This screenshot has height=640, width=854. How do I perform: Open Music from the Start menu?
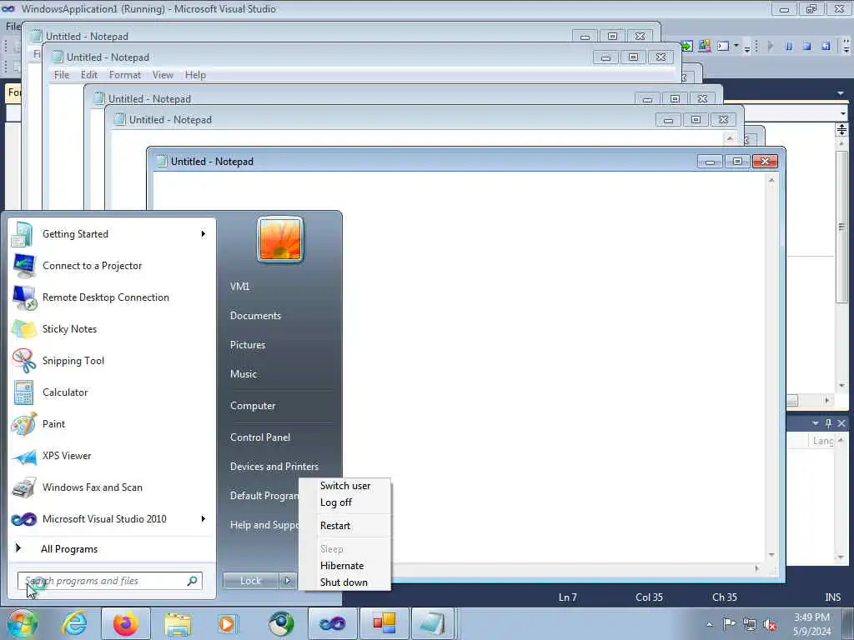(x=244, y=374)
